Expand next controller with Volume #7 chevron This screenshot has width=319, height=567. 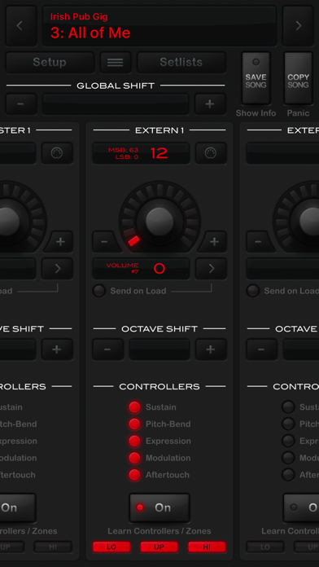coord(211,268)
